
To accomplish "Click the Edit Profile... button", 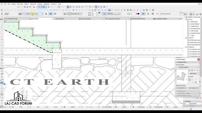I will 193,74.
